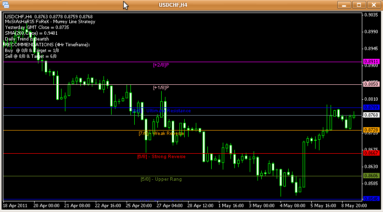This screenshot has width=383, height=212.
Task: Select the pink 0.8850 price tag
Action: [371, 84]
